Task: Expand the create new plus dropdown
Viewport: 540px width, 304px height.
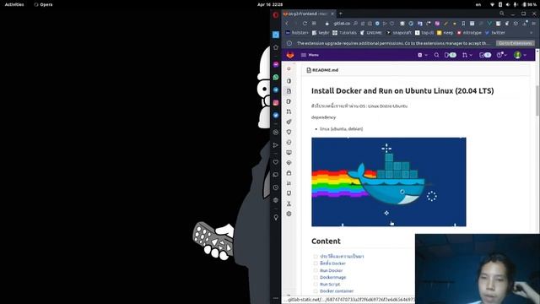Action: pos(423,55)
